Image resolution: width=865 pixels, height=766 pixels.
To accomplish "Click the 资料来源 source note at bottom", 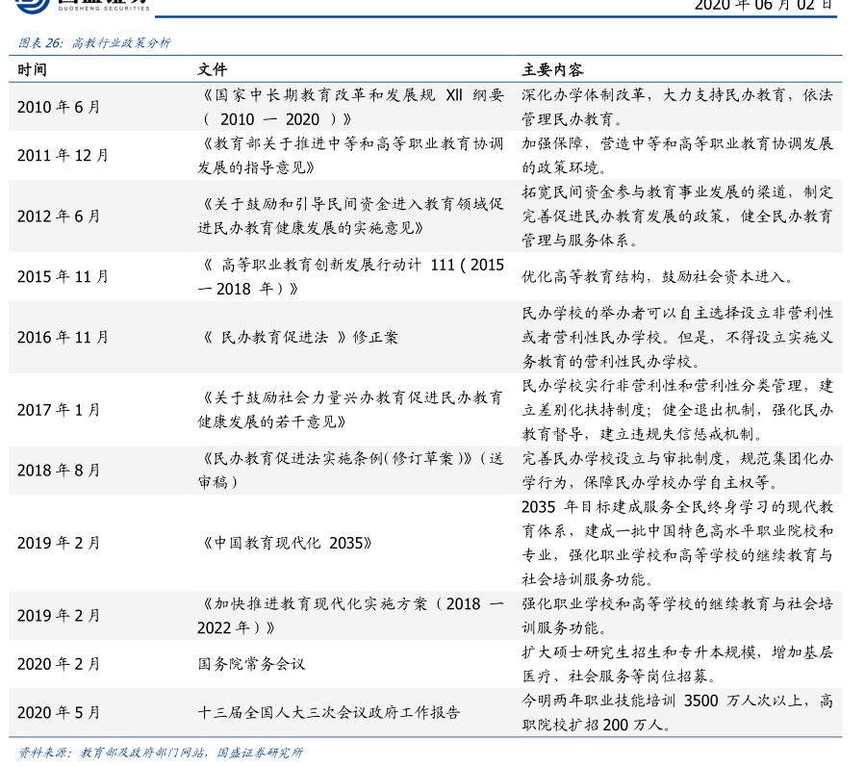I will 161,752.
